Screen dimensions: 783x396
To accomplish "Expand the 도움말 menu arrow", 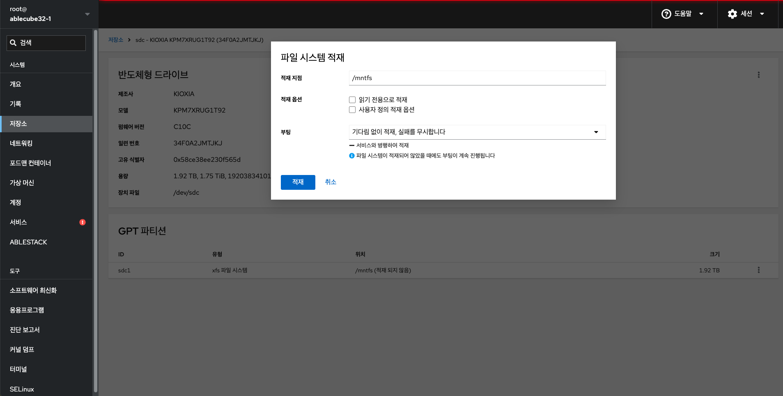I will 701,14.
